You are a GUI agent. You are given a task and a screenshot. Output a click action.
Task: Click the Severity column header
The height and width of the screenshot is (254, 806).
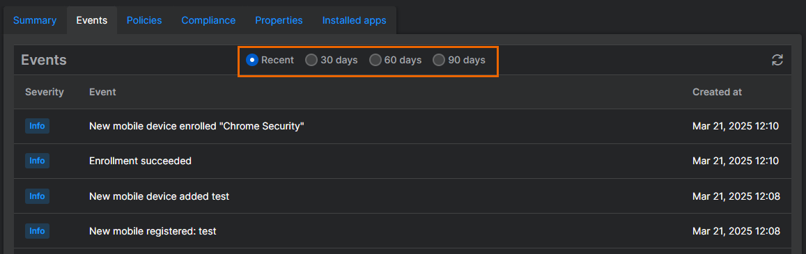45,92
